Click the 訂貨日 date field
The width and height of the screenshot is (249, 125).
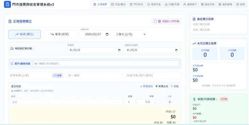click(95, 50)
